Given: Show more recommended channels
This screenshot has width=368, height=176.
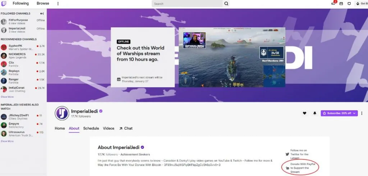Looking at the screenshot, I should (x=7, y=97).
